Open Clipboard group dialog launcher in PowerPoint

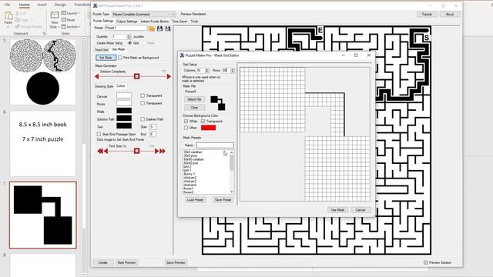pyautogui.click(x=45, y=33)
